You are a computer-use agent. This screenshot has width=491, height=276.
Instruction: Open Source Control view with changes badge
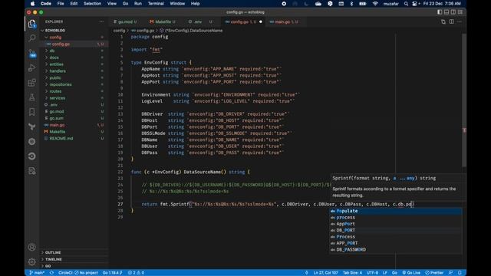[32, 53]
